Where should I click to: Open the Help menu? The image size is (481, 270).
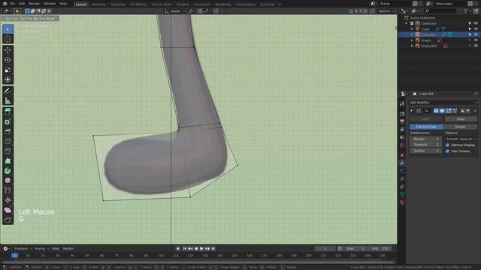pos(63,4)
